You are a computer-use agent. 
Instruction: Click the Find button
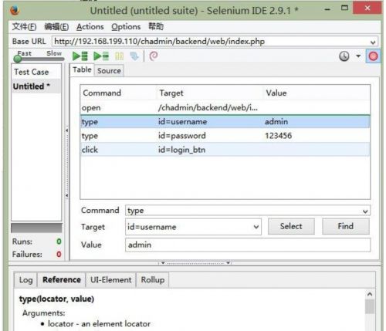pyautogui.click(x=345, y=226)
